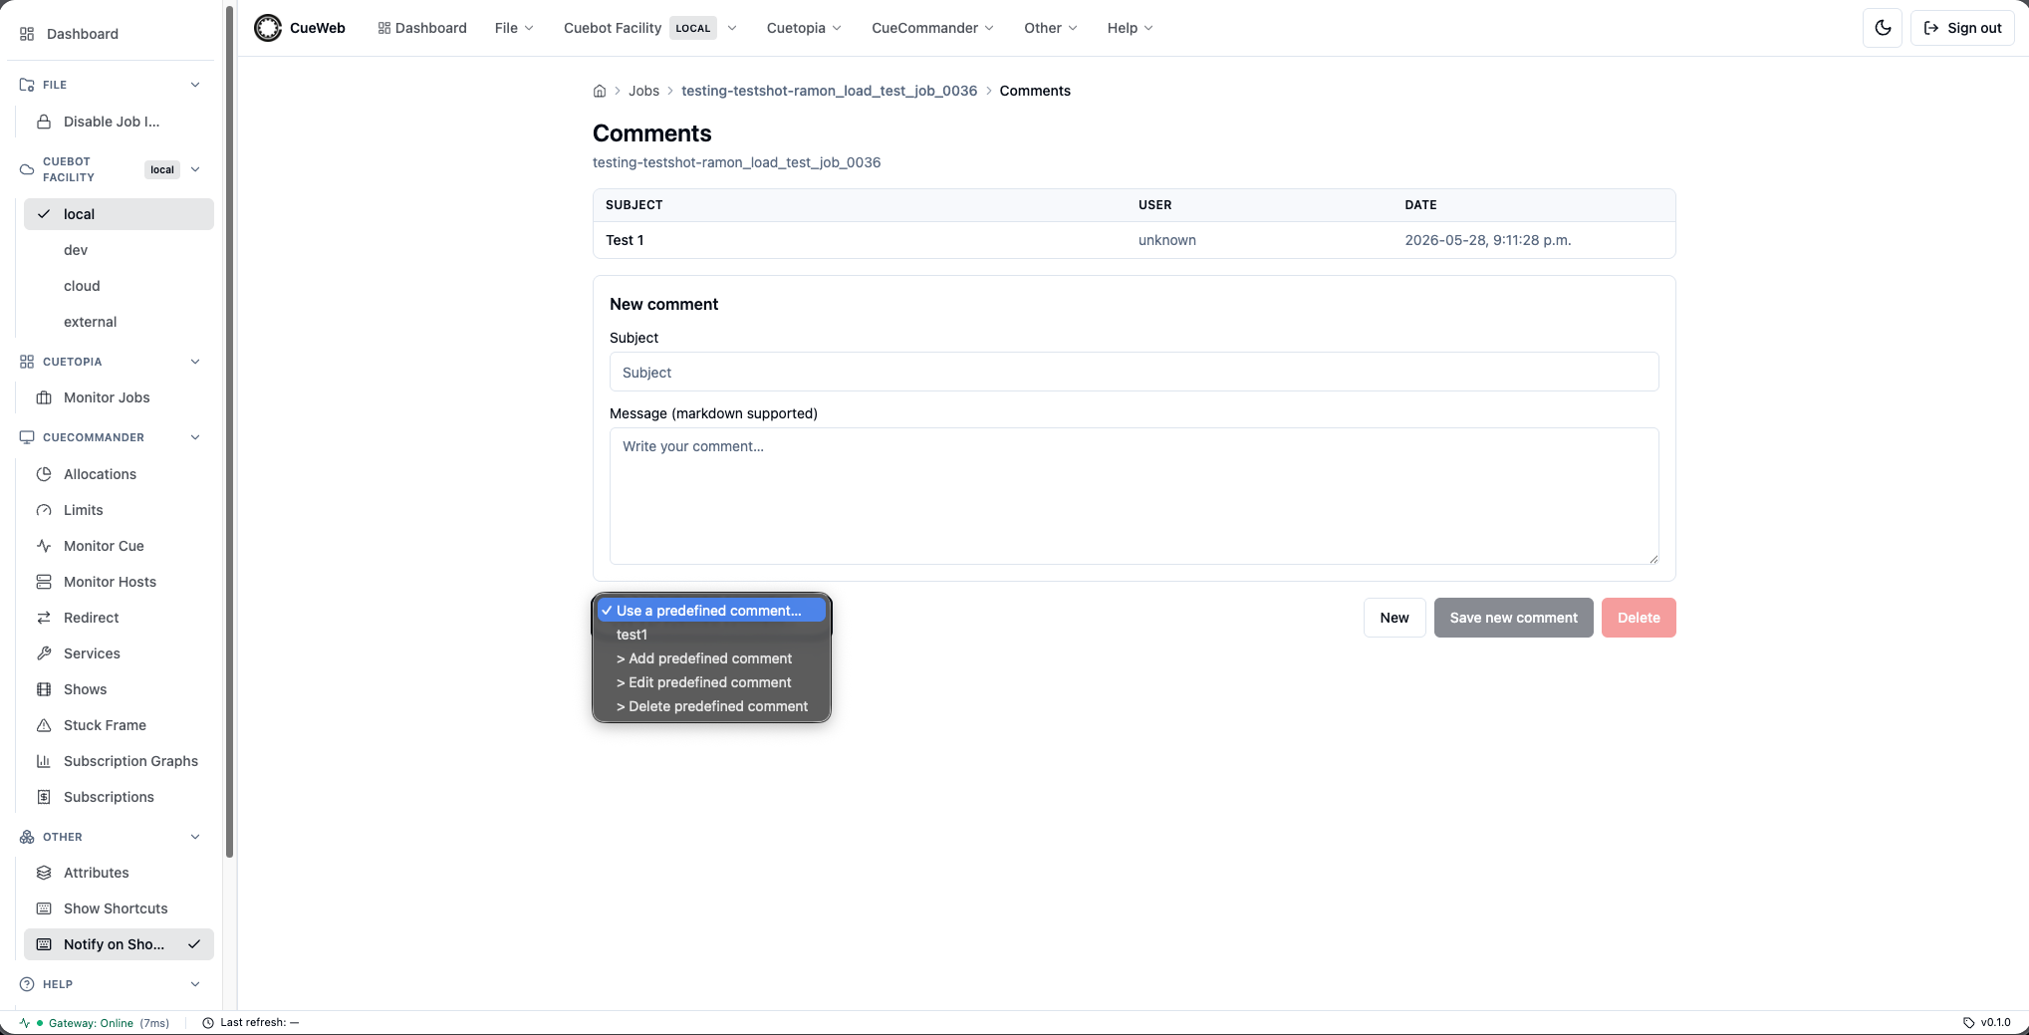Click the Attributes layers icon

44,873
